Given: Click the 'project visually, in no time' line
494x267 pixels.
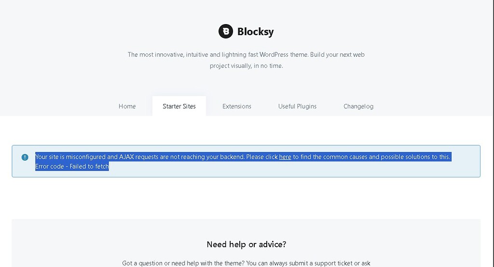Looking at the screenshot, I should coord(247,65).
